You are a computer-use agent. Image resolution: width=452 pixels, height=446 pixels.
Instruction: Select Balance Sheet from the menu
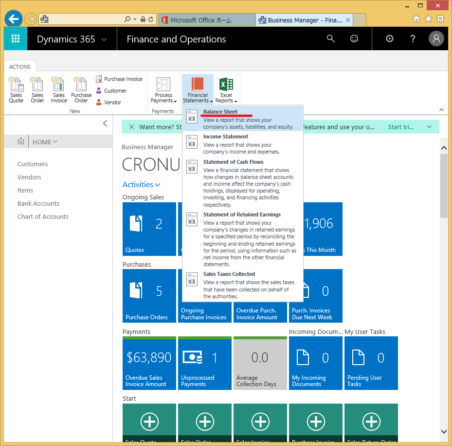(x=243, y=119)
